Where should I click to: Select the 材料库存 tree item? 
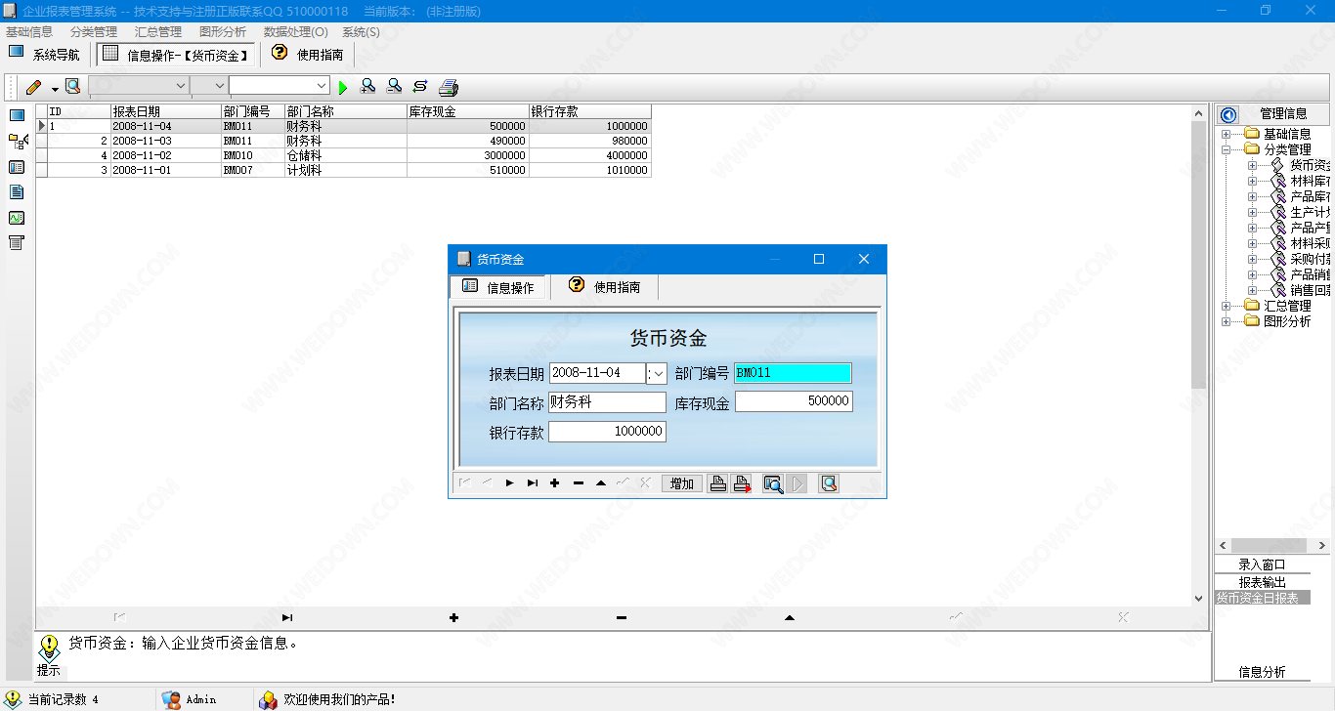pos(1311,181)
